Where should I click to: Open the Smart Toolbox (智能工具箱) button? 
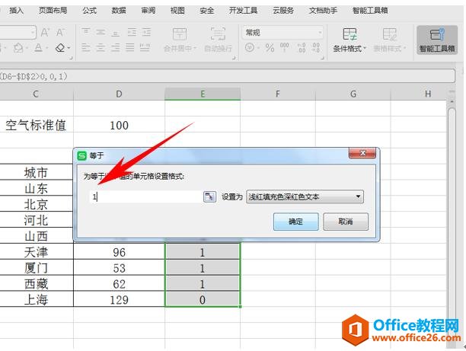pos(437,40)
